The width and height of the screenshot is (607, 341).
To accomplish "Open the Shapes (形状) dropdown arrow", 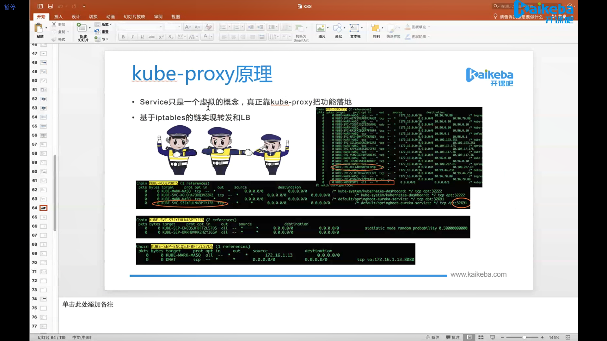I will coord(345,28).
